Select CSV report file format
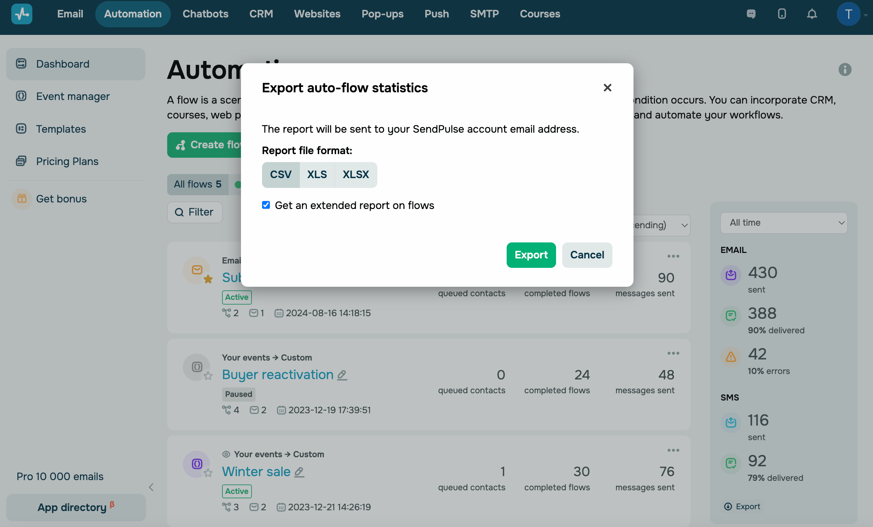This screenshot has height=527, width=873. tap(281, 175)
